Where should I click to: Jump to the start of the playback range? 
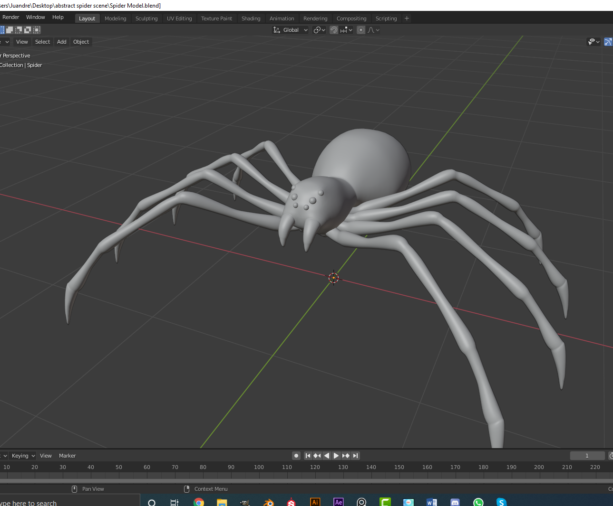(x=308, y=455)
